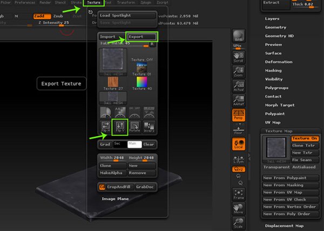Expand the Deformation subpalette
The width and height of the screenshot is (324, 231).
point(279,62)
